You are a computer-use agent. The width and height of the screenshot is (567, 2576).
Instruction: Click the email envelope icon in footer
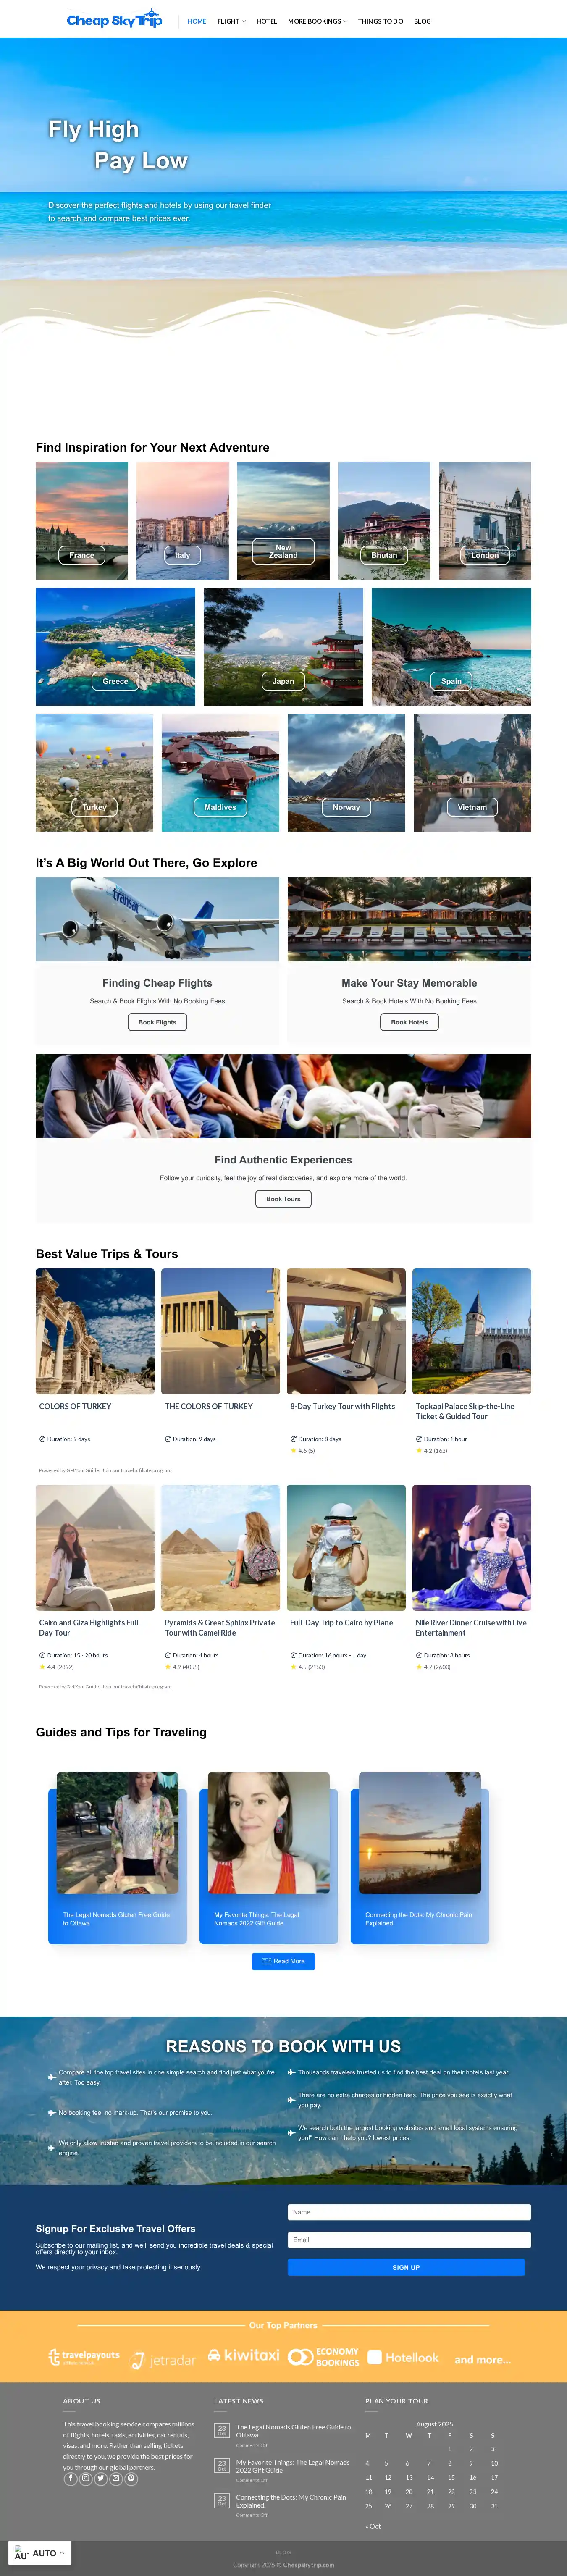tap(115, 2478)
